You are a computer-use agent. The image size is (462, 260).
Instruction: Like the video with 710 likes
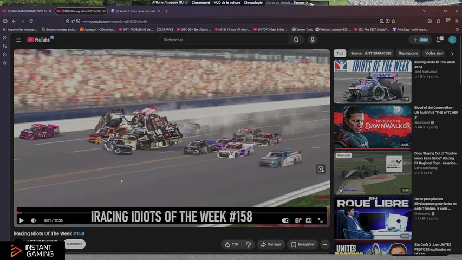(x=231, y=244)
